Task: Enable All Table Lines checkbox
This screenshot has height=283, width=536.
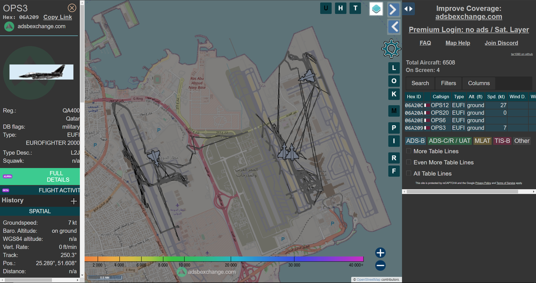Action: 408,173
